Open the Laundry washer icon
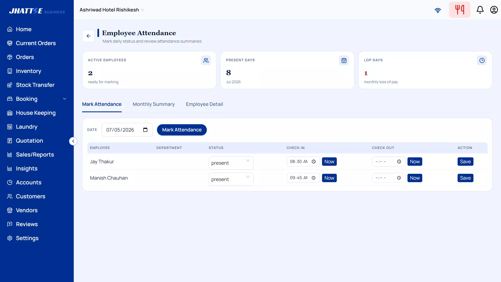This screenshot has width=501, height=282. tap(10, 127)
